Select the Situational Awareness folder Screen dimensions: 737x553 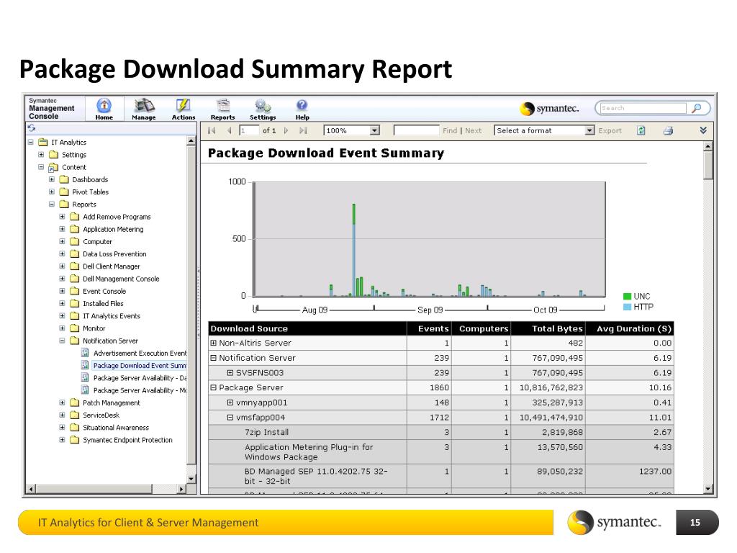click(116, 428)
